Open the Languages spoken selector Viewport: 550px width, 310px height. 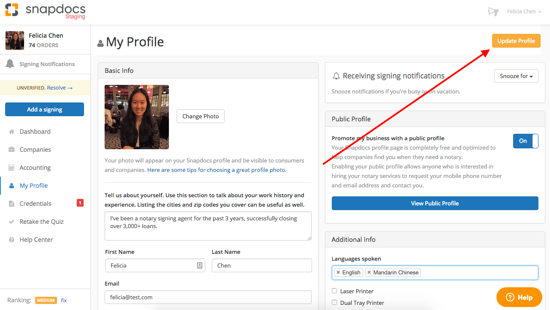[x=472, y=272]
